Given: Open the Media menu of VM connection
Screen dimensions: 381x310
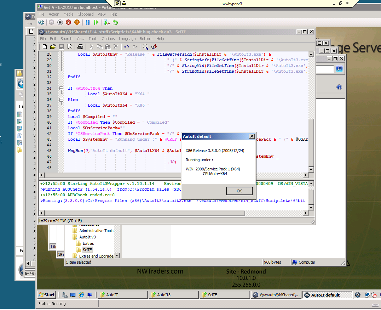Looking at the screenshot, I should pyautogui.click(x=68, y=15).
